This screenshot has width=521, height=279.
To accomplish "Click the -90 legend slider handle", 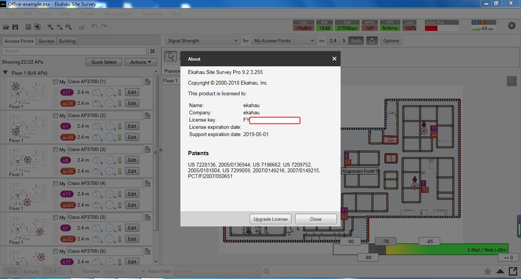I will 351,241.
